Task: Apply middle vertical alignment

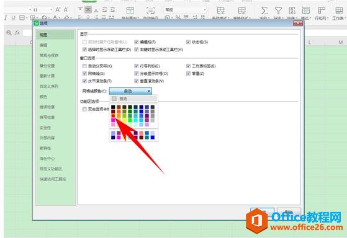Action: [88, 9]
